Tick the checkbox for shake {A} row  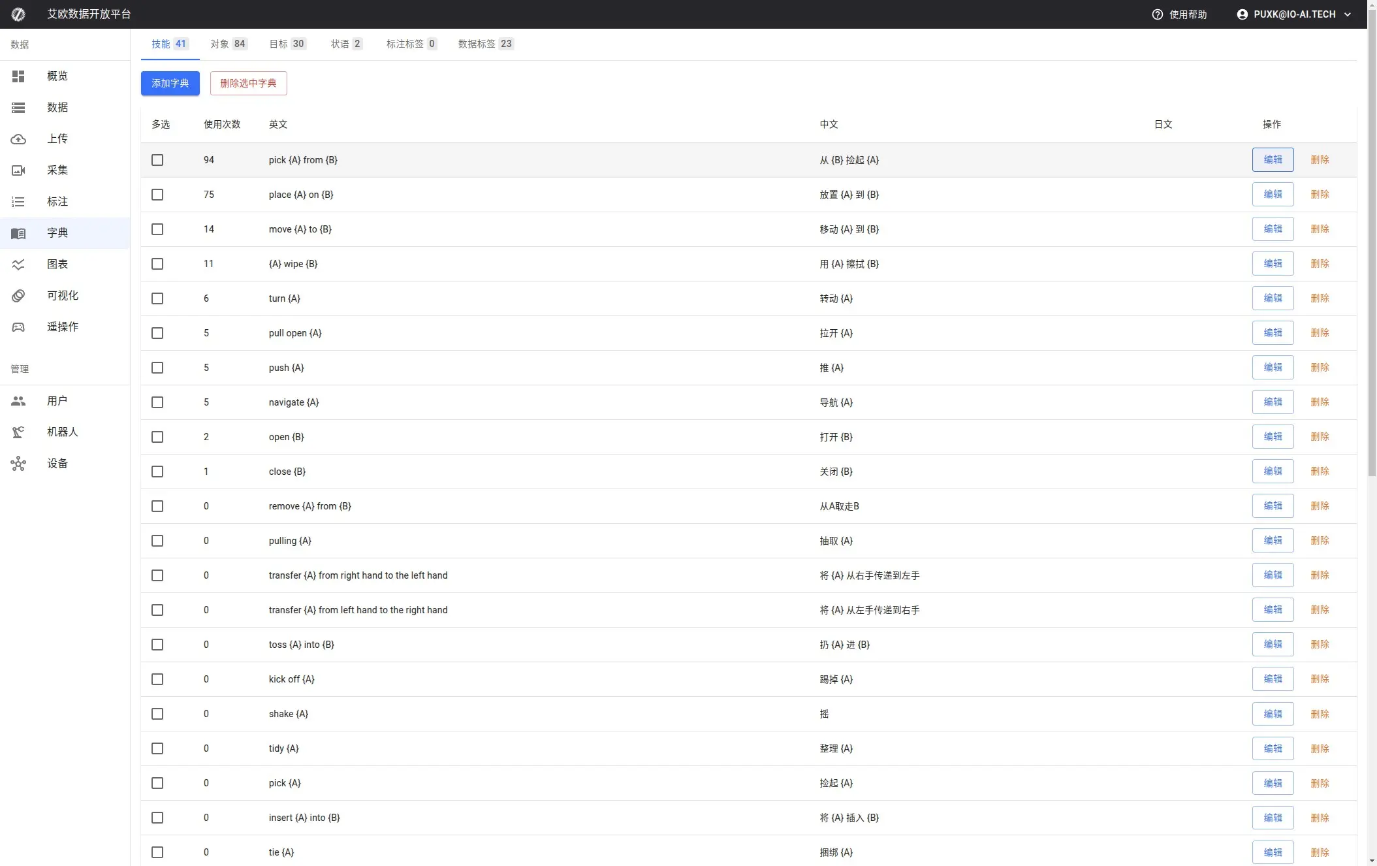157,714
